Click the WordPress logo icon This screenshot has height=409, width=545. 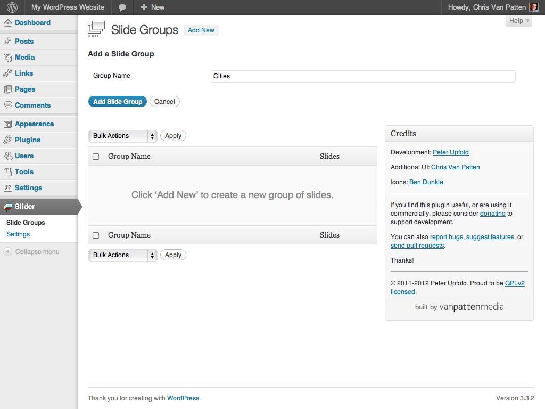point(12,7)
